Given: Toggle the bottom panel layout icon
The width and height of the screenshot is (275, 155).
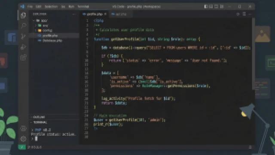Looking at the screenshot, I should click(x=211, y=7).
